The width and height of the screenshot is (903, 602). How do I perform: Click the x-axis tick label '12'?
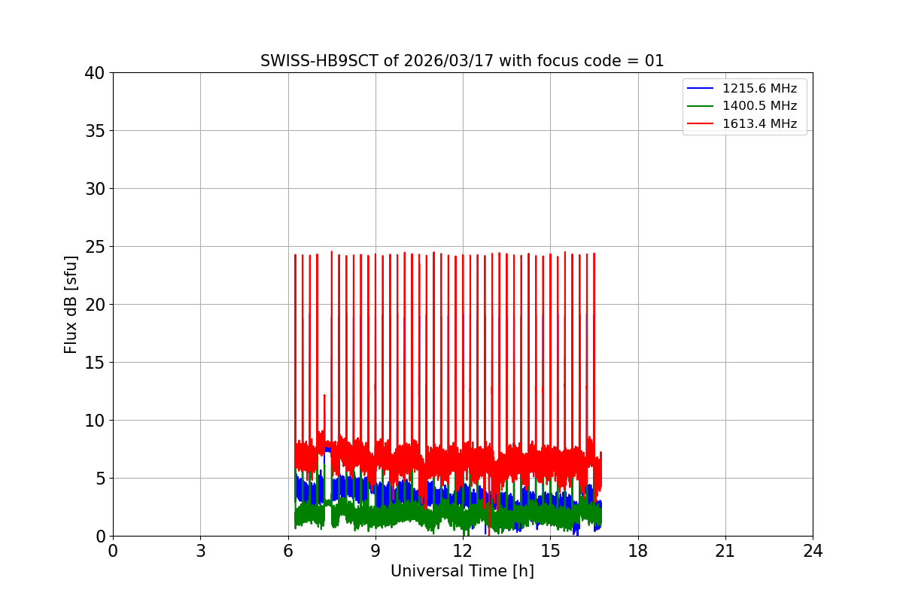tap(463, 551)
